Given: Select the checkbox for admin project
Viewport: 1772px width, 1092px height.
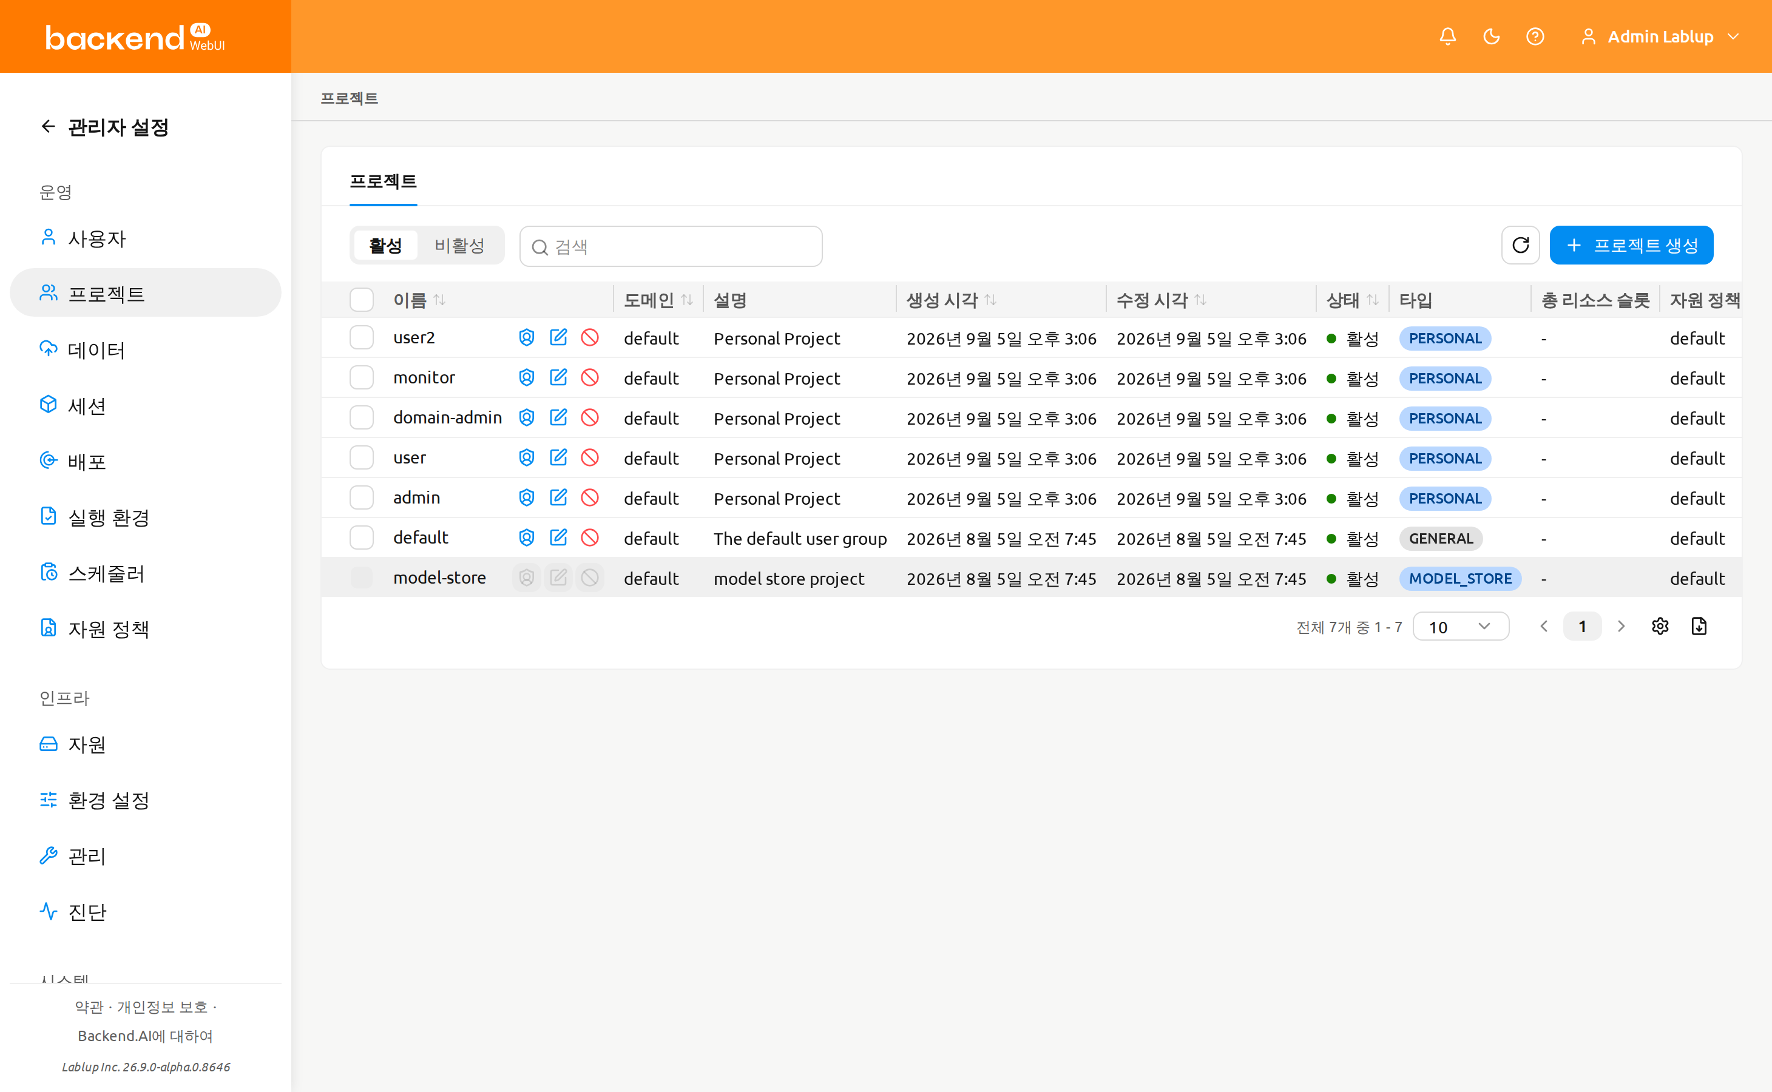Looking at the screenshot, I should (362, 497).
